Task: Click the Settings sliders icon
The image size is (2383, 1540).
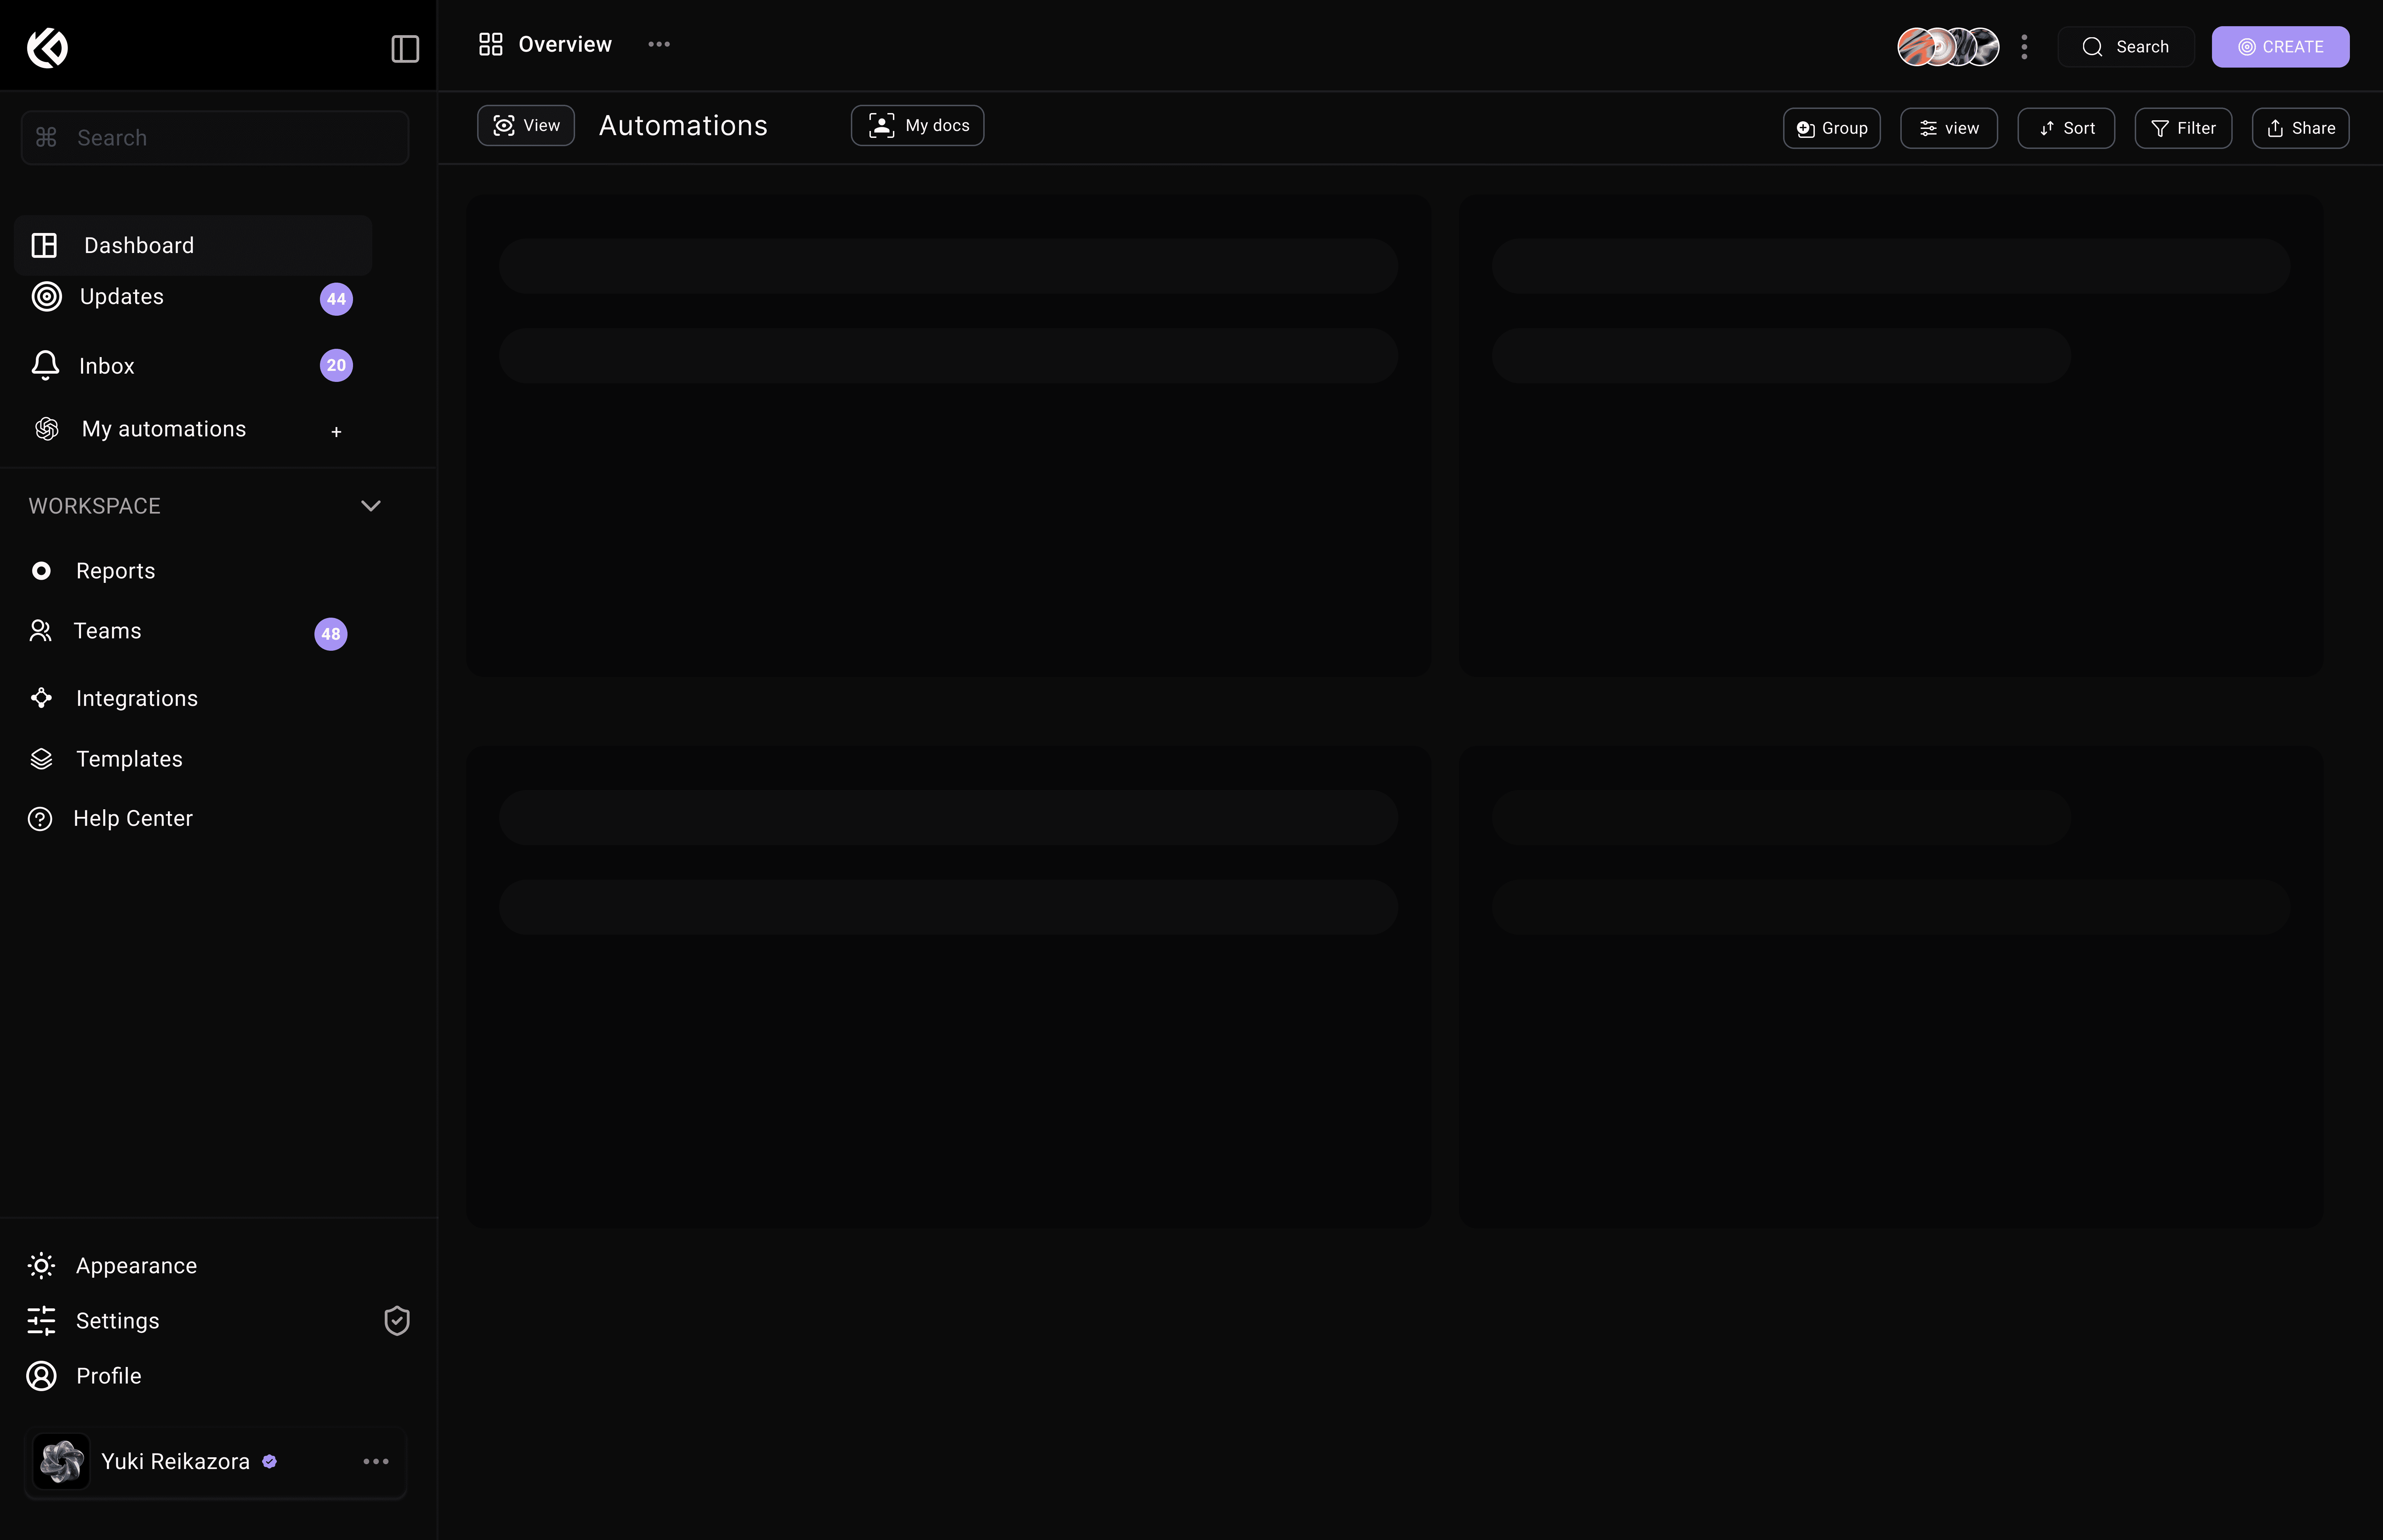Action: pyautogui.click(x=41, y=1321)
